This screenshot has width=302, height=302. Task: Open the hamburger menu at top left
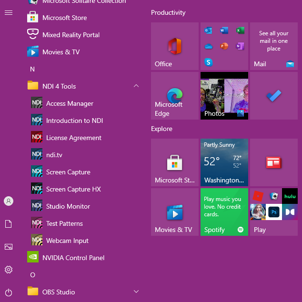pos(9,13)
